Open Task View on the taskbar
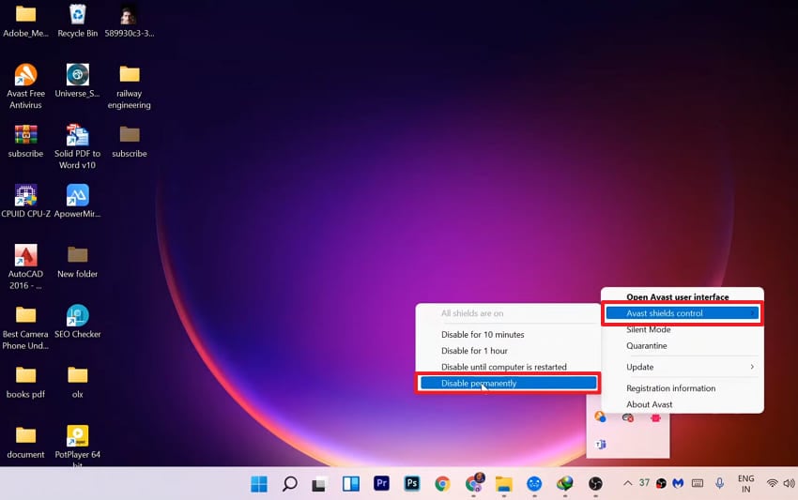Screen dimensions: 798x500 [x=319, y=484]
